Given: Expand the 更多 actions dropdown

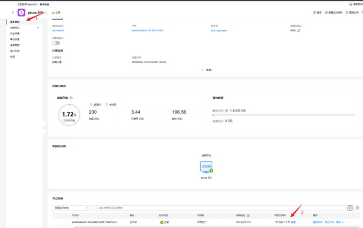Looking at the screenshot, I should coord(340,222).
